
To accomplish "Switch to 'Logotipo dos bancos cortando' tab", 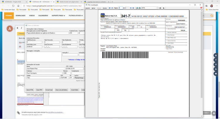I will click(97, 2).
